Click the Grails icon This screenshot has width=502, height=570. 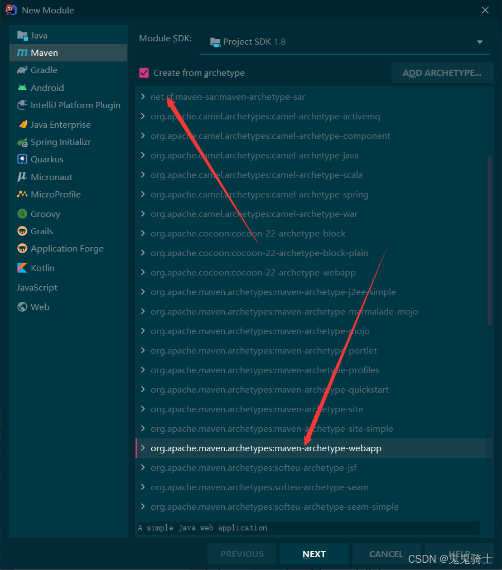tap(22, 231)
